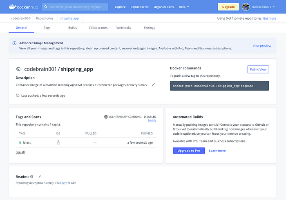
Task: Click the 'Last pushed: a few seconds ago' text
Action: [43, 96]
